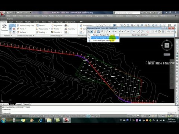179x134 pixels.
Task: Click the search keyword input field
Action: [x=128, y=13]
